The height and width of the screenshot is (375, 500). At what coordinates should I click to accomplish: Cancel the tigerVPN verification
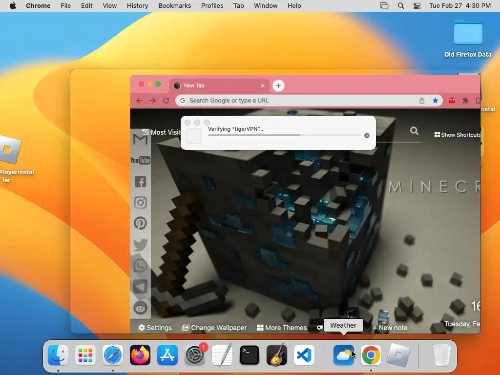point(367,136)
